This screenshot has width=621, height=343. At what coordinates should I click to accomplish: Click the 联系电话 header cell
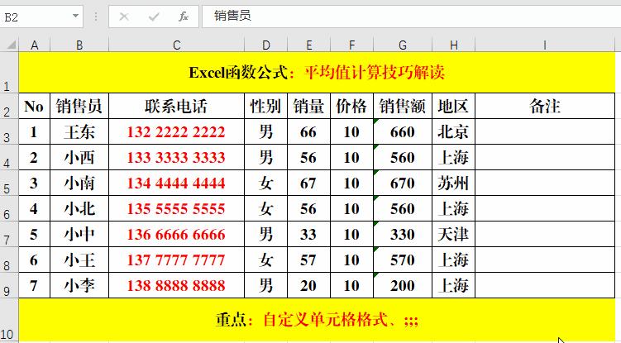(x=177, y=106)
